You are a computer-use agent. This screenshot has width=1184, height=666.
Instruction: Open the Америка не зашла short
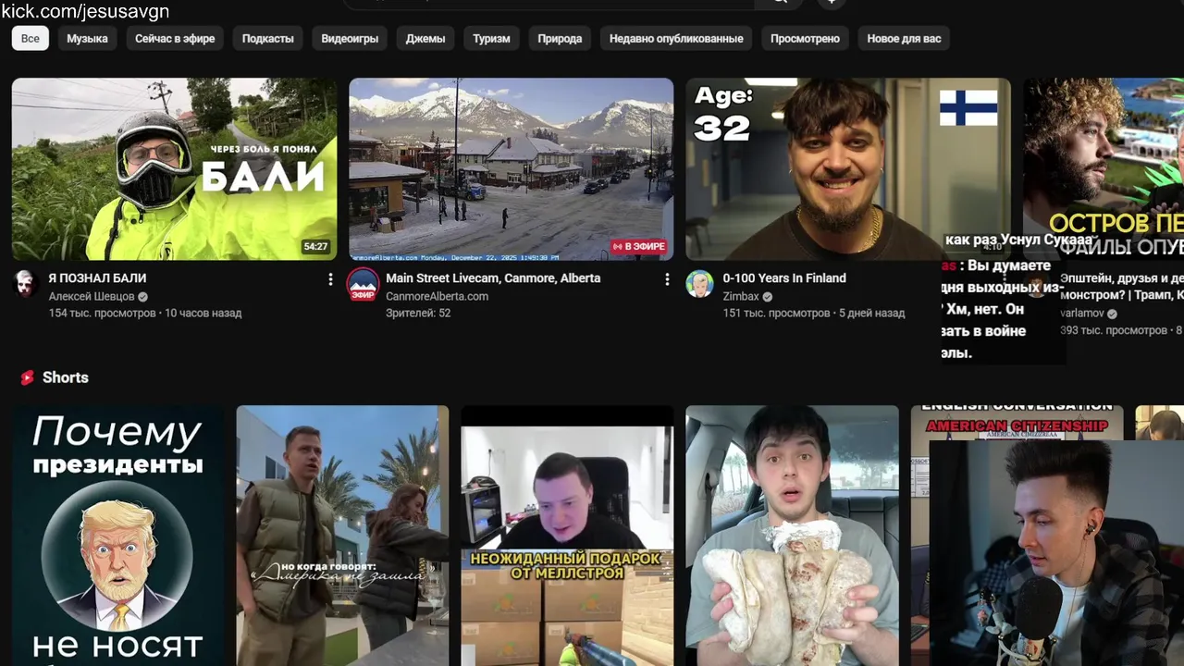tap(342, 536)
